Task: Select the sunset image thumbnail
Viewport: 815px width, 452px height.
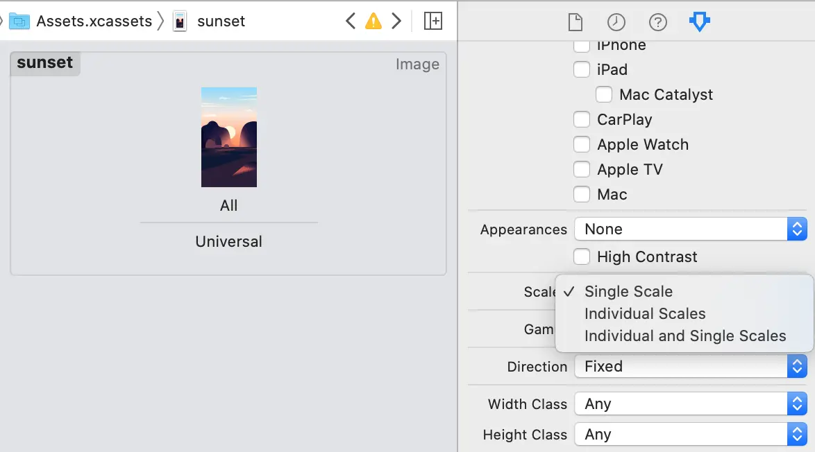Action: coord(229,137)
